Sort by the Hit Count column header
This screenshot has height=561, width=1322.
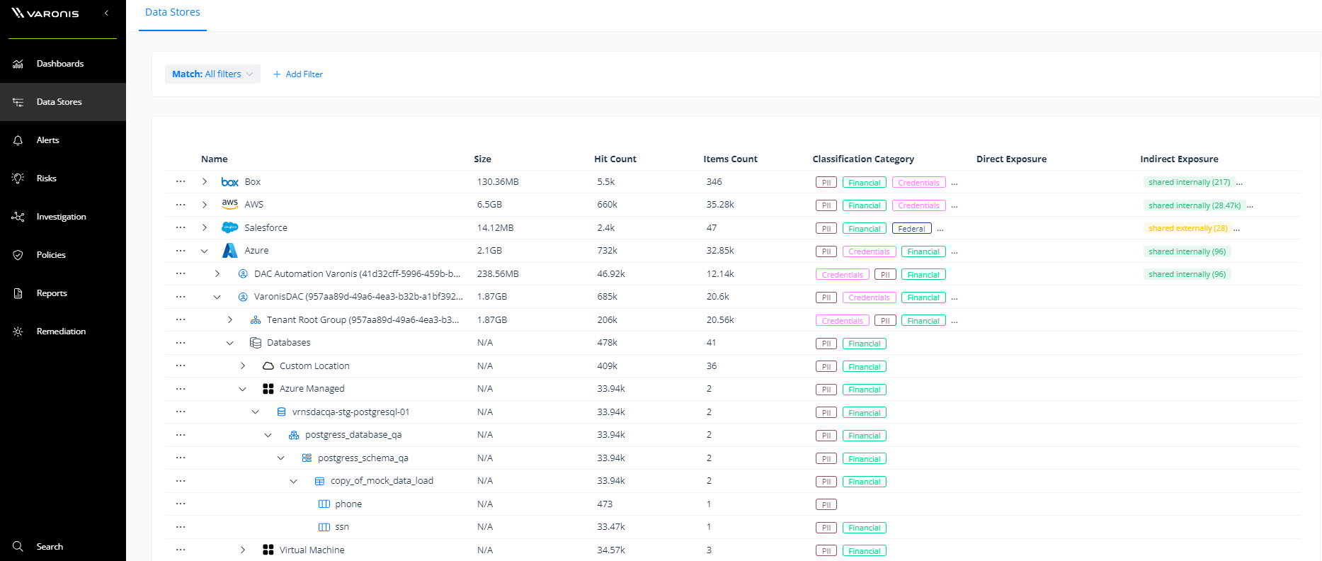tap(615, 159)
